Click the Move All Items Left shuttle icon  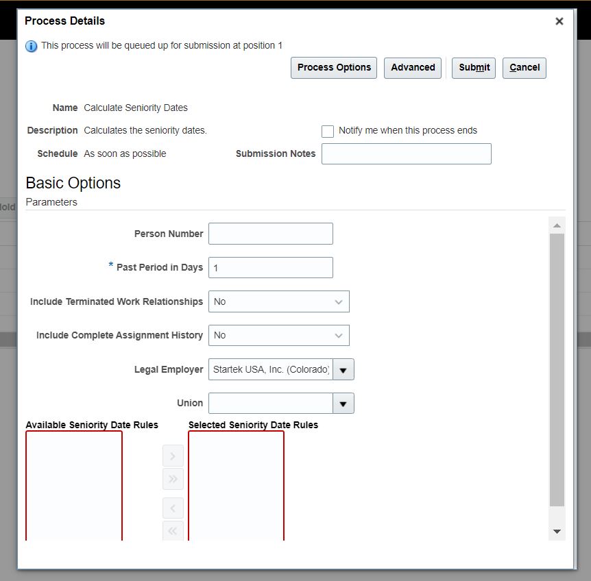(173, 531)
